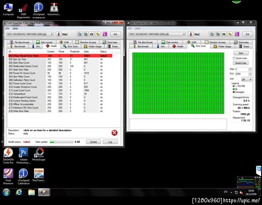Click the red failed X icon in Health window

(x=114, y=133)
